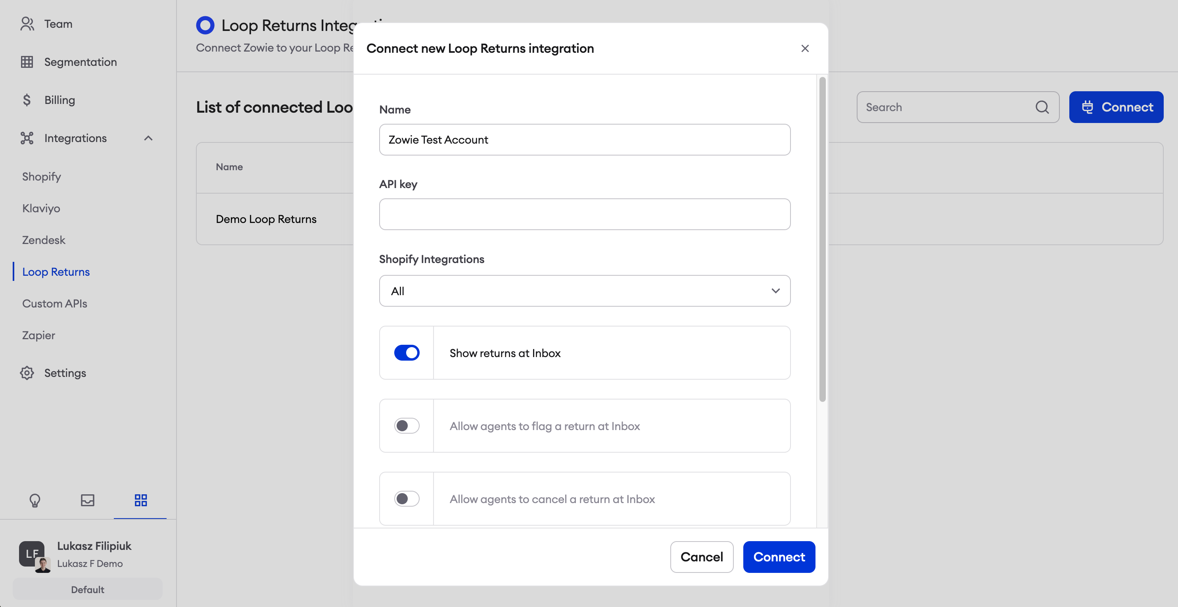This screenshot has height=607, width=1178.
Task: Click the Loop Returns logo circle
Action: click(205, 25)
